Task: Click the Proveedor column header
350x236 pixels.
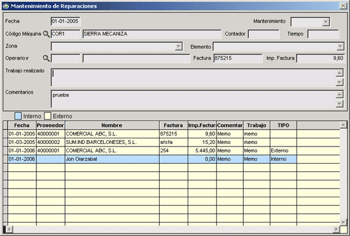Action: click(x=50, y=126)
